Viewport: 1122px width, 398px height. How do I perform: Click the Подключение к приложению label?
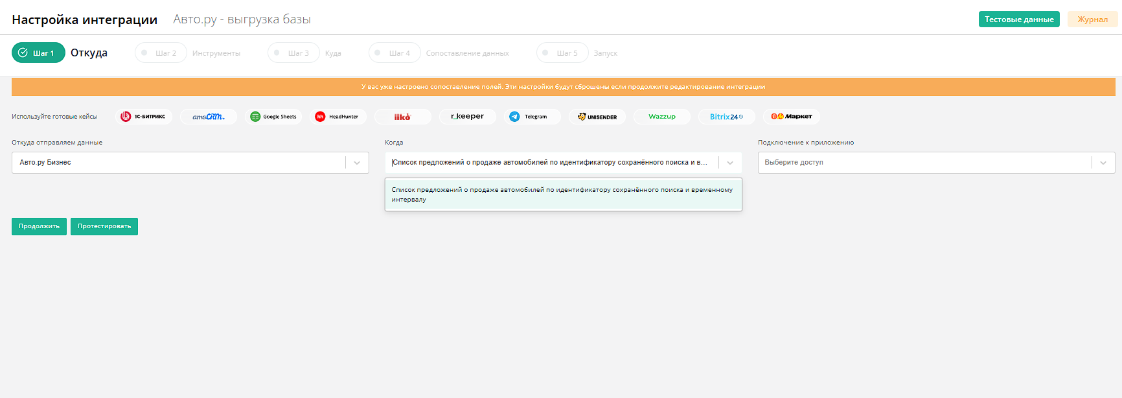click(806, 143)
